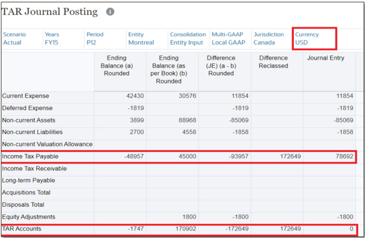Screen dimensions: 365x238
Task: Click the Non-current Liabilities cell 2700
Action: (120, 132)
